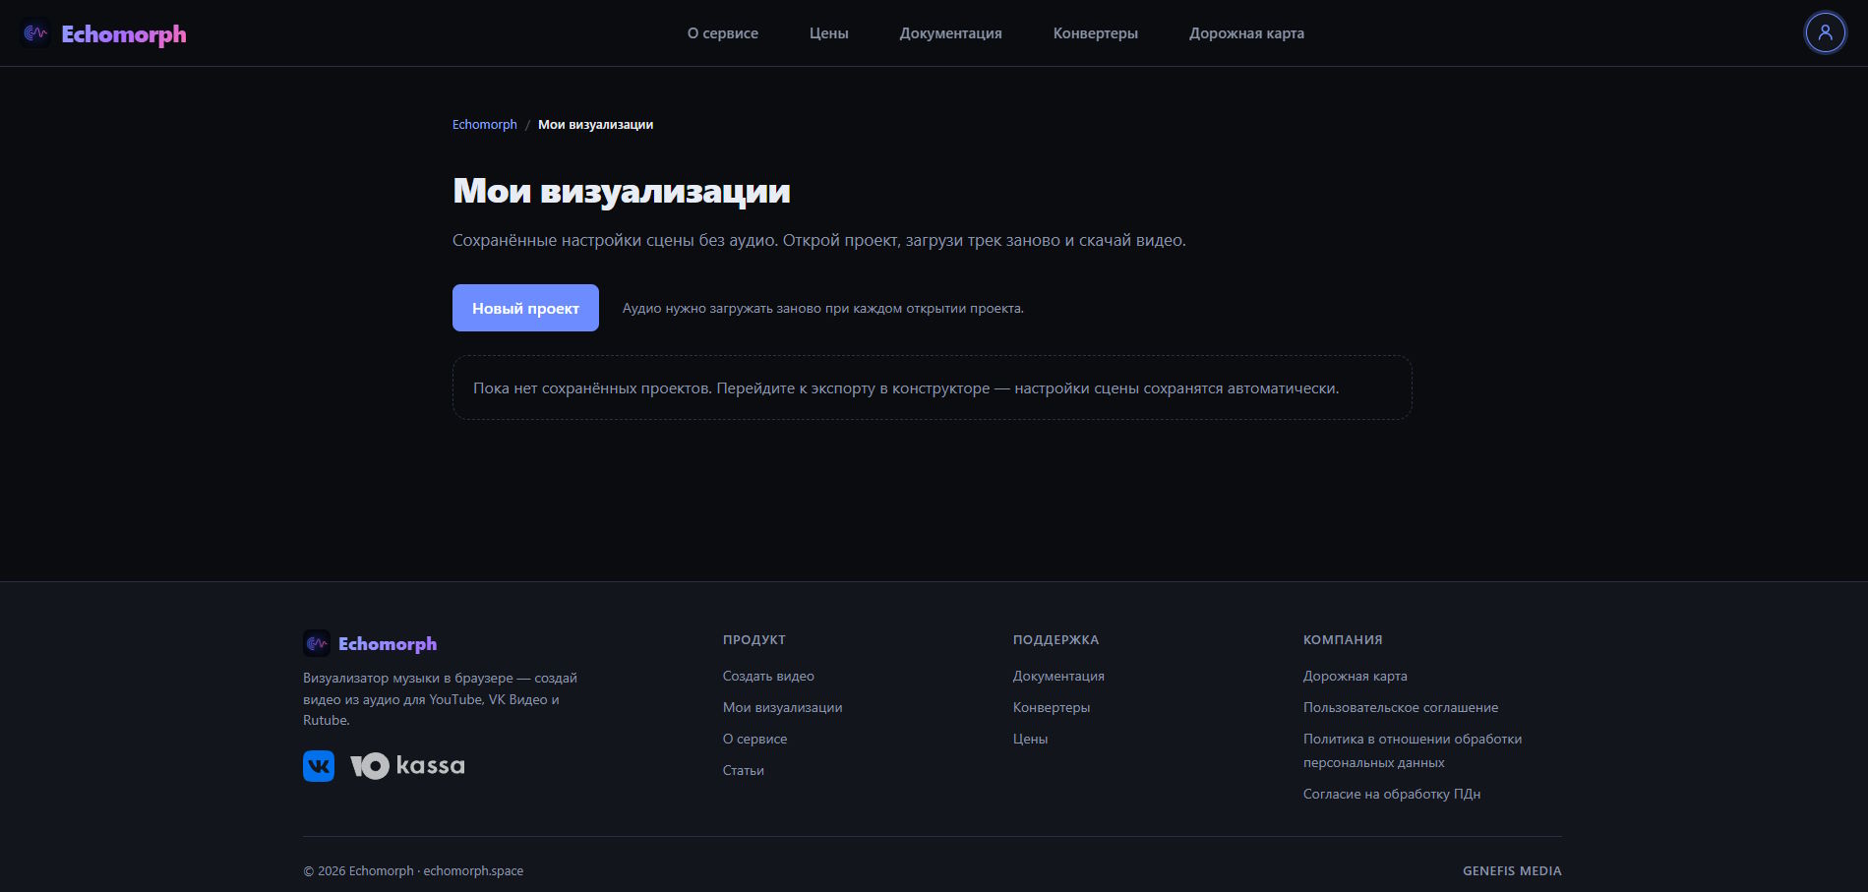The image size is (1868, 892).
Task: Open Цены link under Поддержка
Action: point(1030,739)
